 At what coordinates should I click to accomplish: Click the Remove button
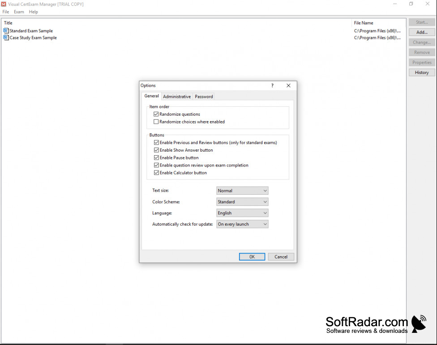pos(422,52)
